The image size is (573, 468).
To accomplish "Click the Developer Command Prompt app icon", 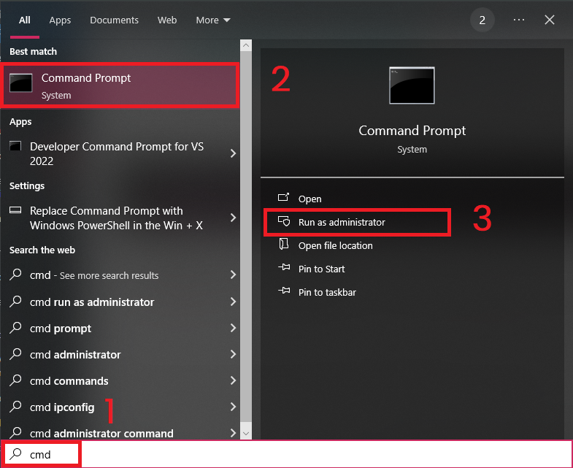I will pos(15,147).
